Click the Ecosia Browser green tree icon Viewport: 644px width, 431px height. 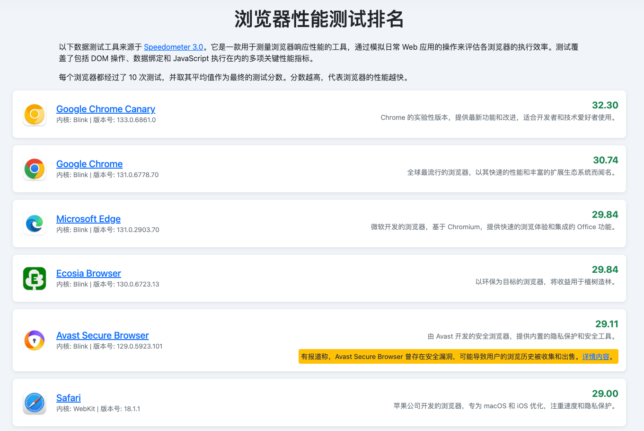[x=35, y=278]
